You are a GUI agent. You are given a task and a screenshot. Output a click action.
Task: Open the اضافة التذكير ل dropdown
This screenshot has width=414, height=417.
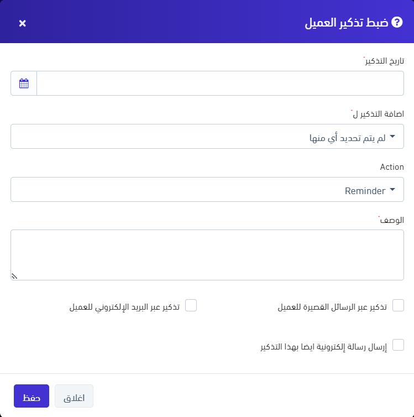click(207, 137)
